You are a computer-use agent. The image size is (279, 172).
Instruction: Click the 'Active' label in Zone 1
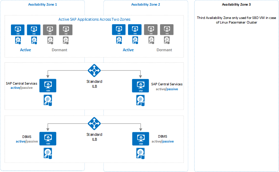25,50
